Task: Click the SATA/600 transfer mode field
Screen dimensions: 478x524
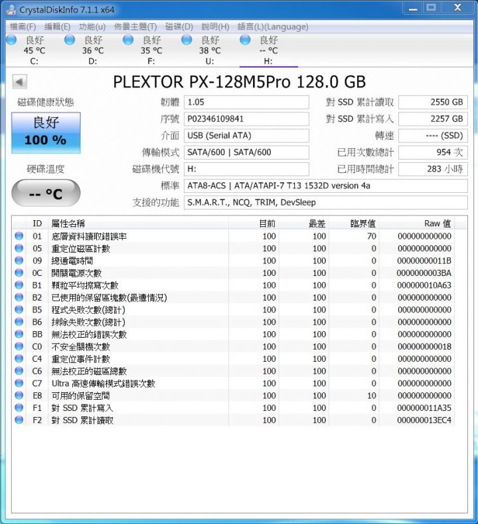Action: 246,152
